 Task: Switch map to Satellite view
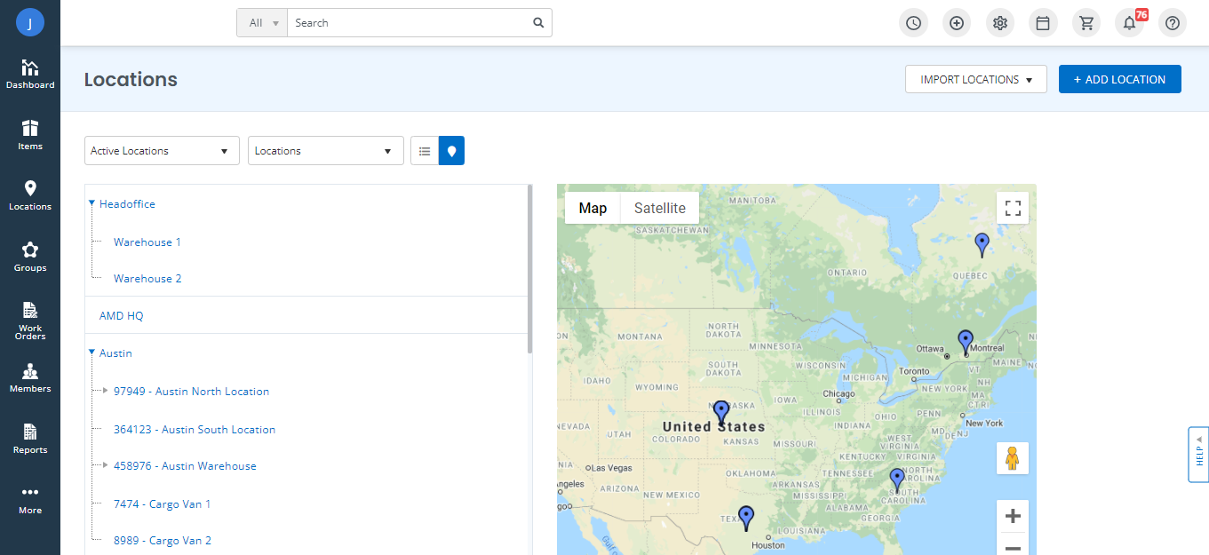(x=659, y=209)
